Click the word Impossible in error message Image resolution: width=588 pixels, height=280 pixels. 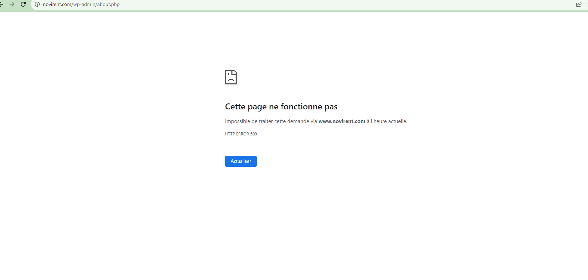click(237, 121)
